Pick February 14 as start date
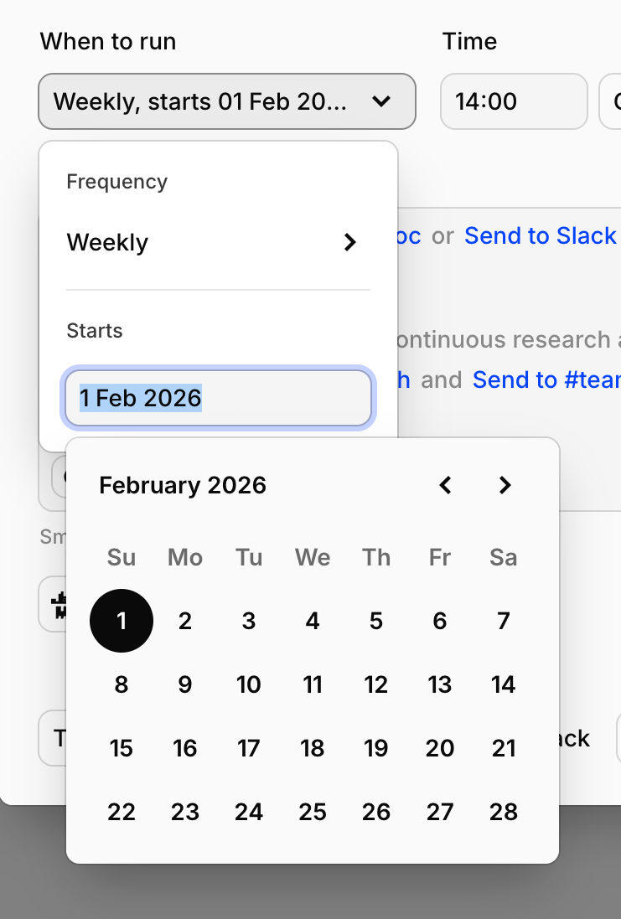621x919 pixels. (x=504, y=684)
